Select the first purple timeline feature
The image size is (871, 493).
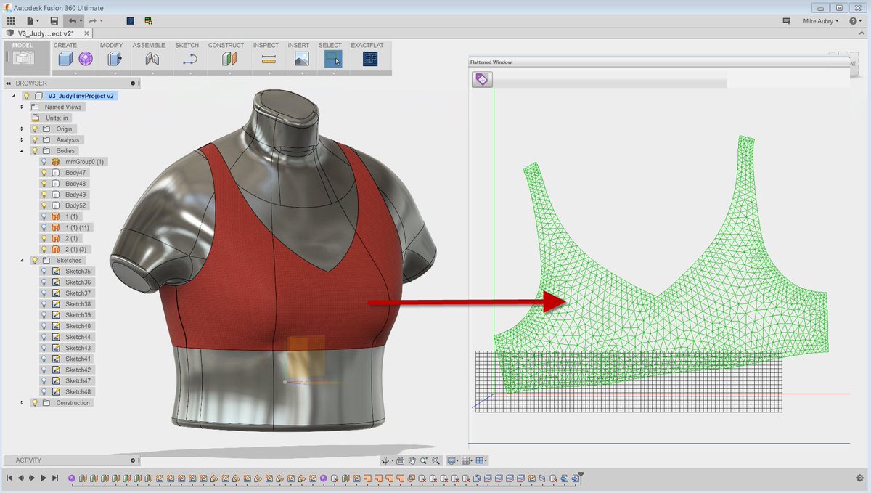pyautogui.click(x=72, y=478)
